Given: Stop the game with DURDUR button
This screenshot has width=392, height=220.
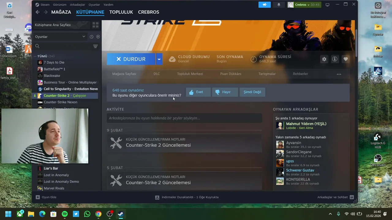Looking at the screenshot, I should tap(131, 59).
